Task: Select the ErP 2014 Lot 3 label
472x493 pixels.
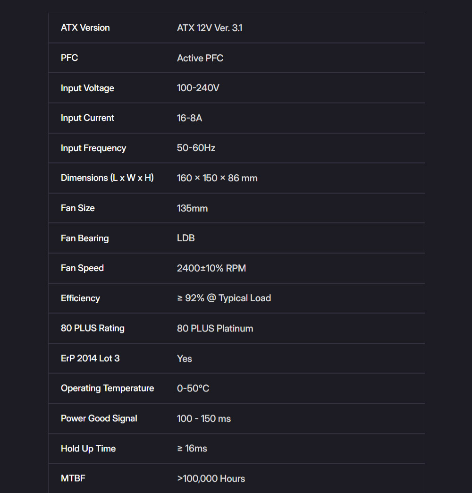Action: coord(90,358)
